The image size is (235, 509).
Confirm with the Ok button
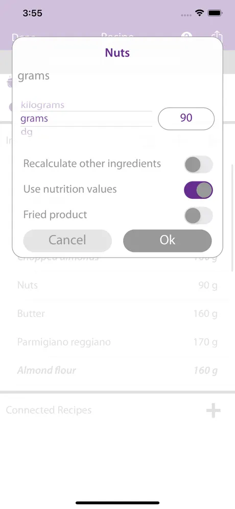coord(168,241)
